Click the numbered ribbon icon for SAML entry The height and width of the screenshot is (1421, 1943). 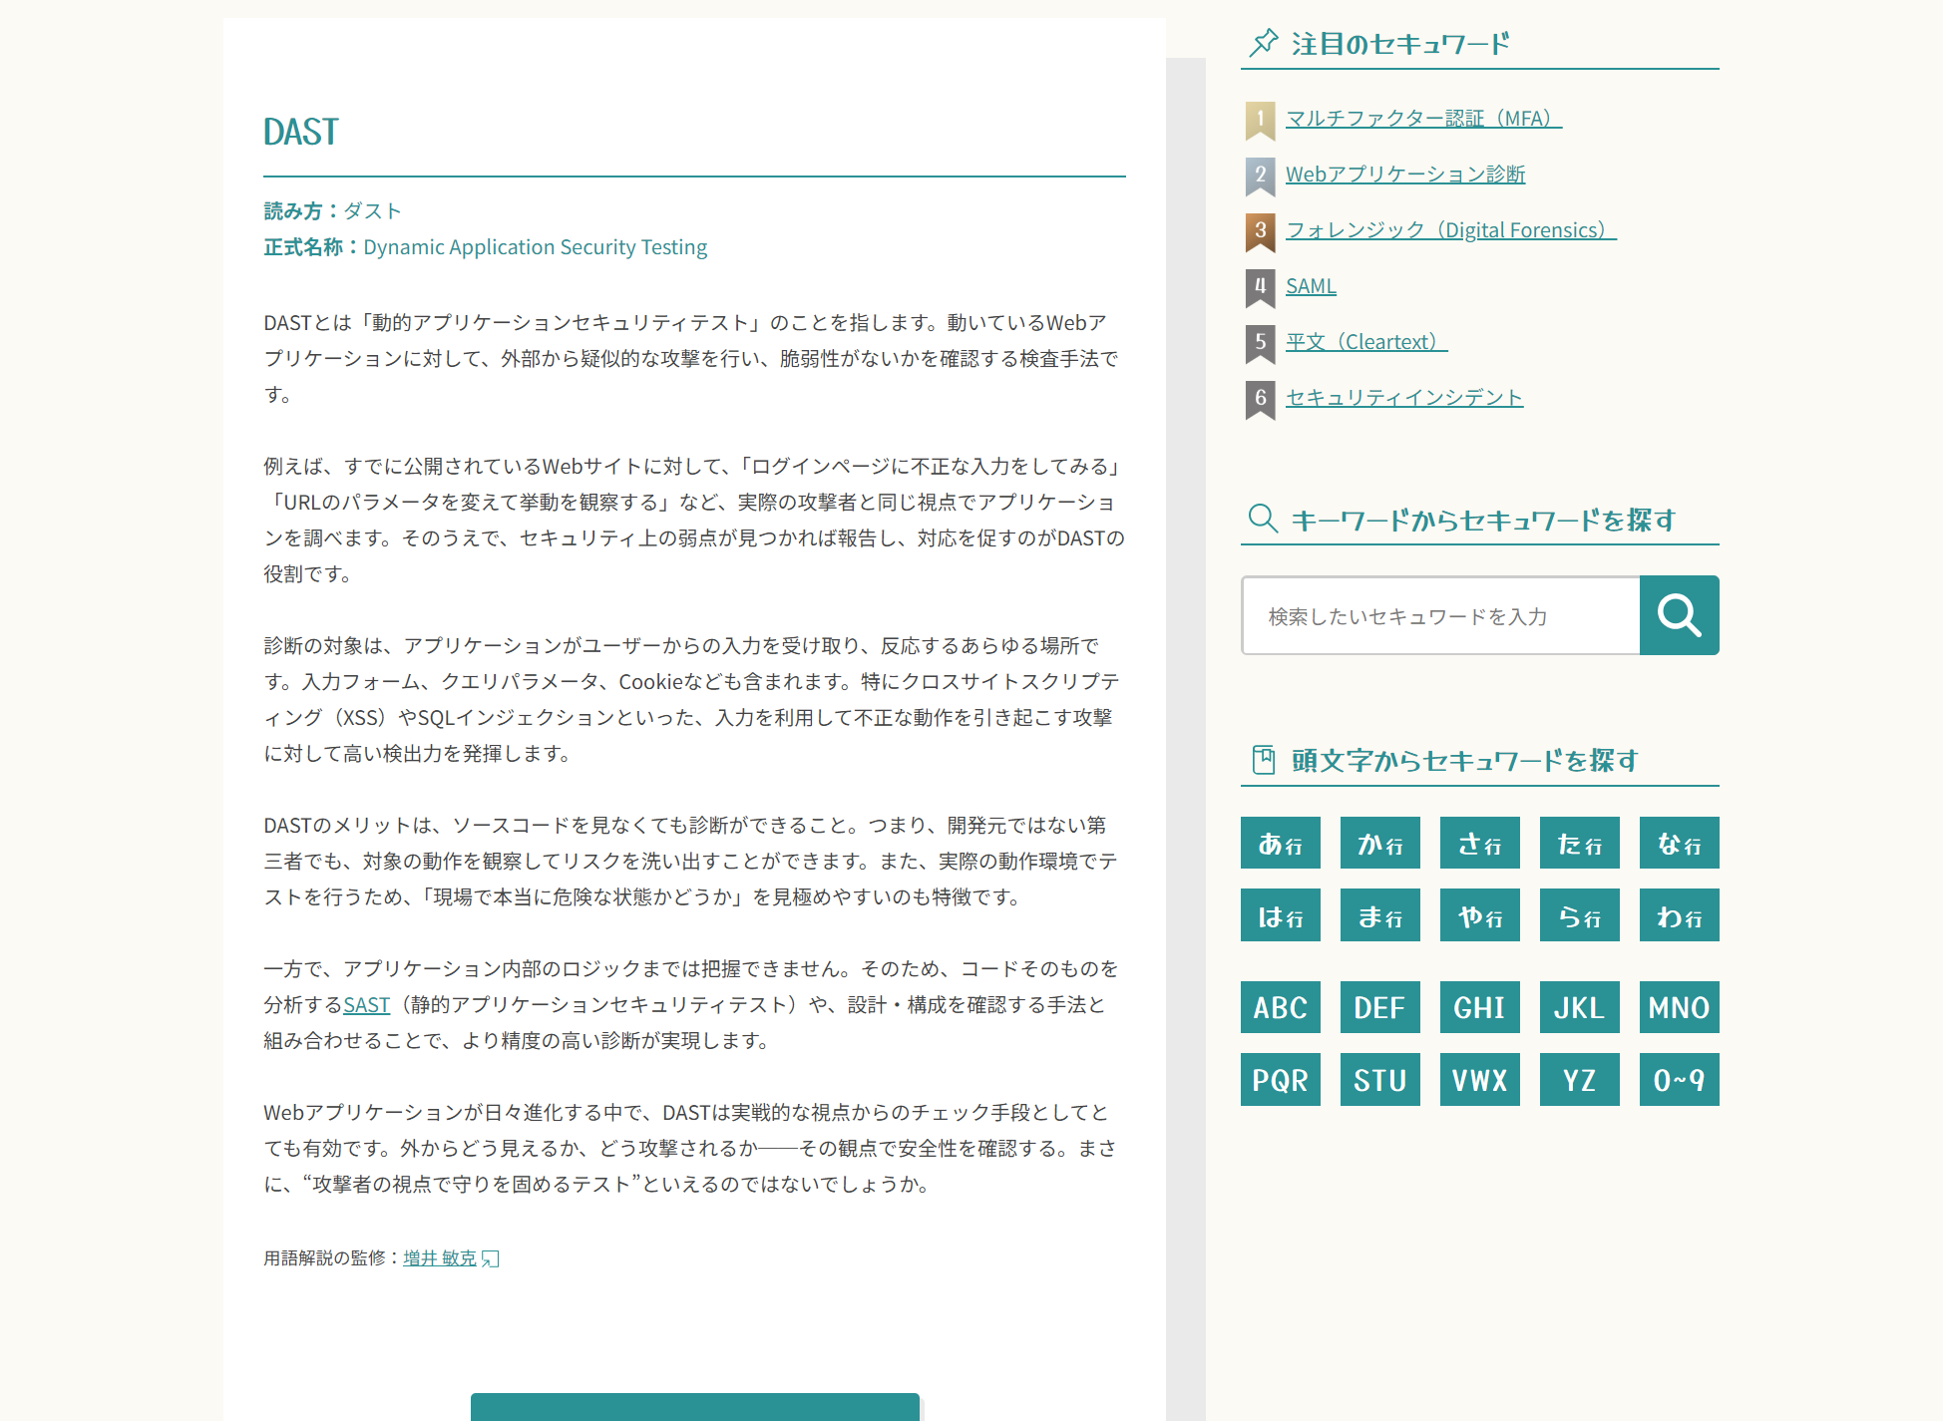pos(1259,288)
